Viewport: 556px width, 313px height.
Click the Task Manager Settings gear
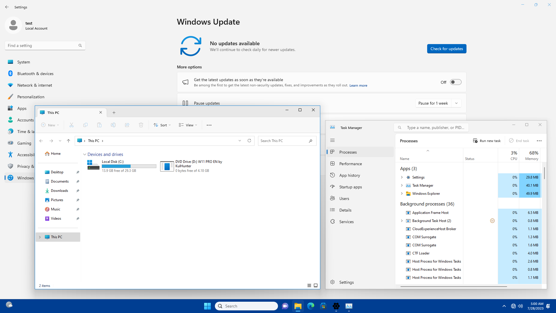(332, 282)
